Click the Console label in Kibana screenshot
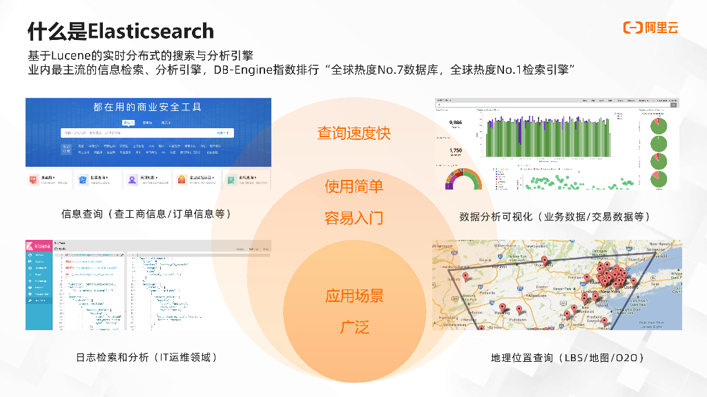The height and width of the screenshot is (397, 707). tap(60, 248)
